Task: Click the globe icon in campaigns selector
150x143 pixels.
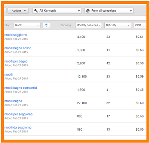Action: tap(88, 11)
